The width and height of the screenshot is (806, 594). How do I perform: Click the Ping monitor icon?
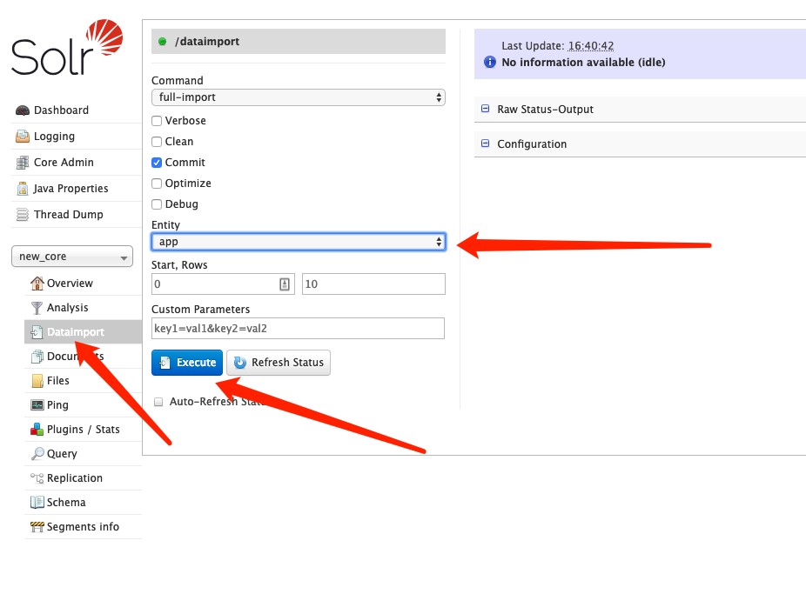[x=37, y=405]
